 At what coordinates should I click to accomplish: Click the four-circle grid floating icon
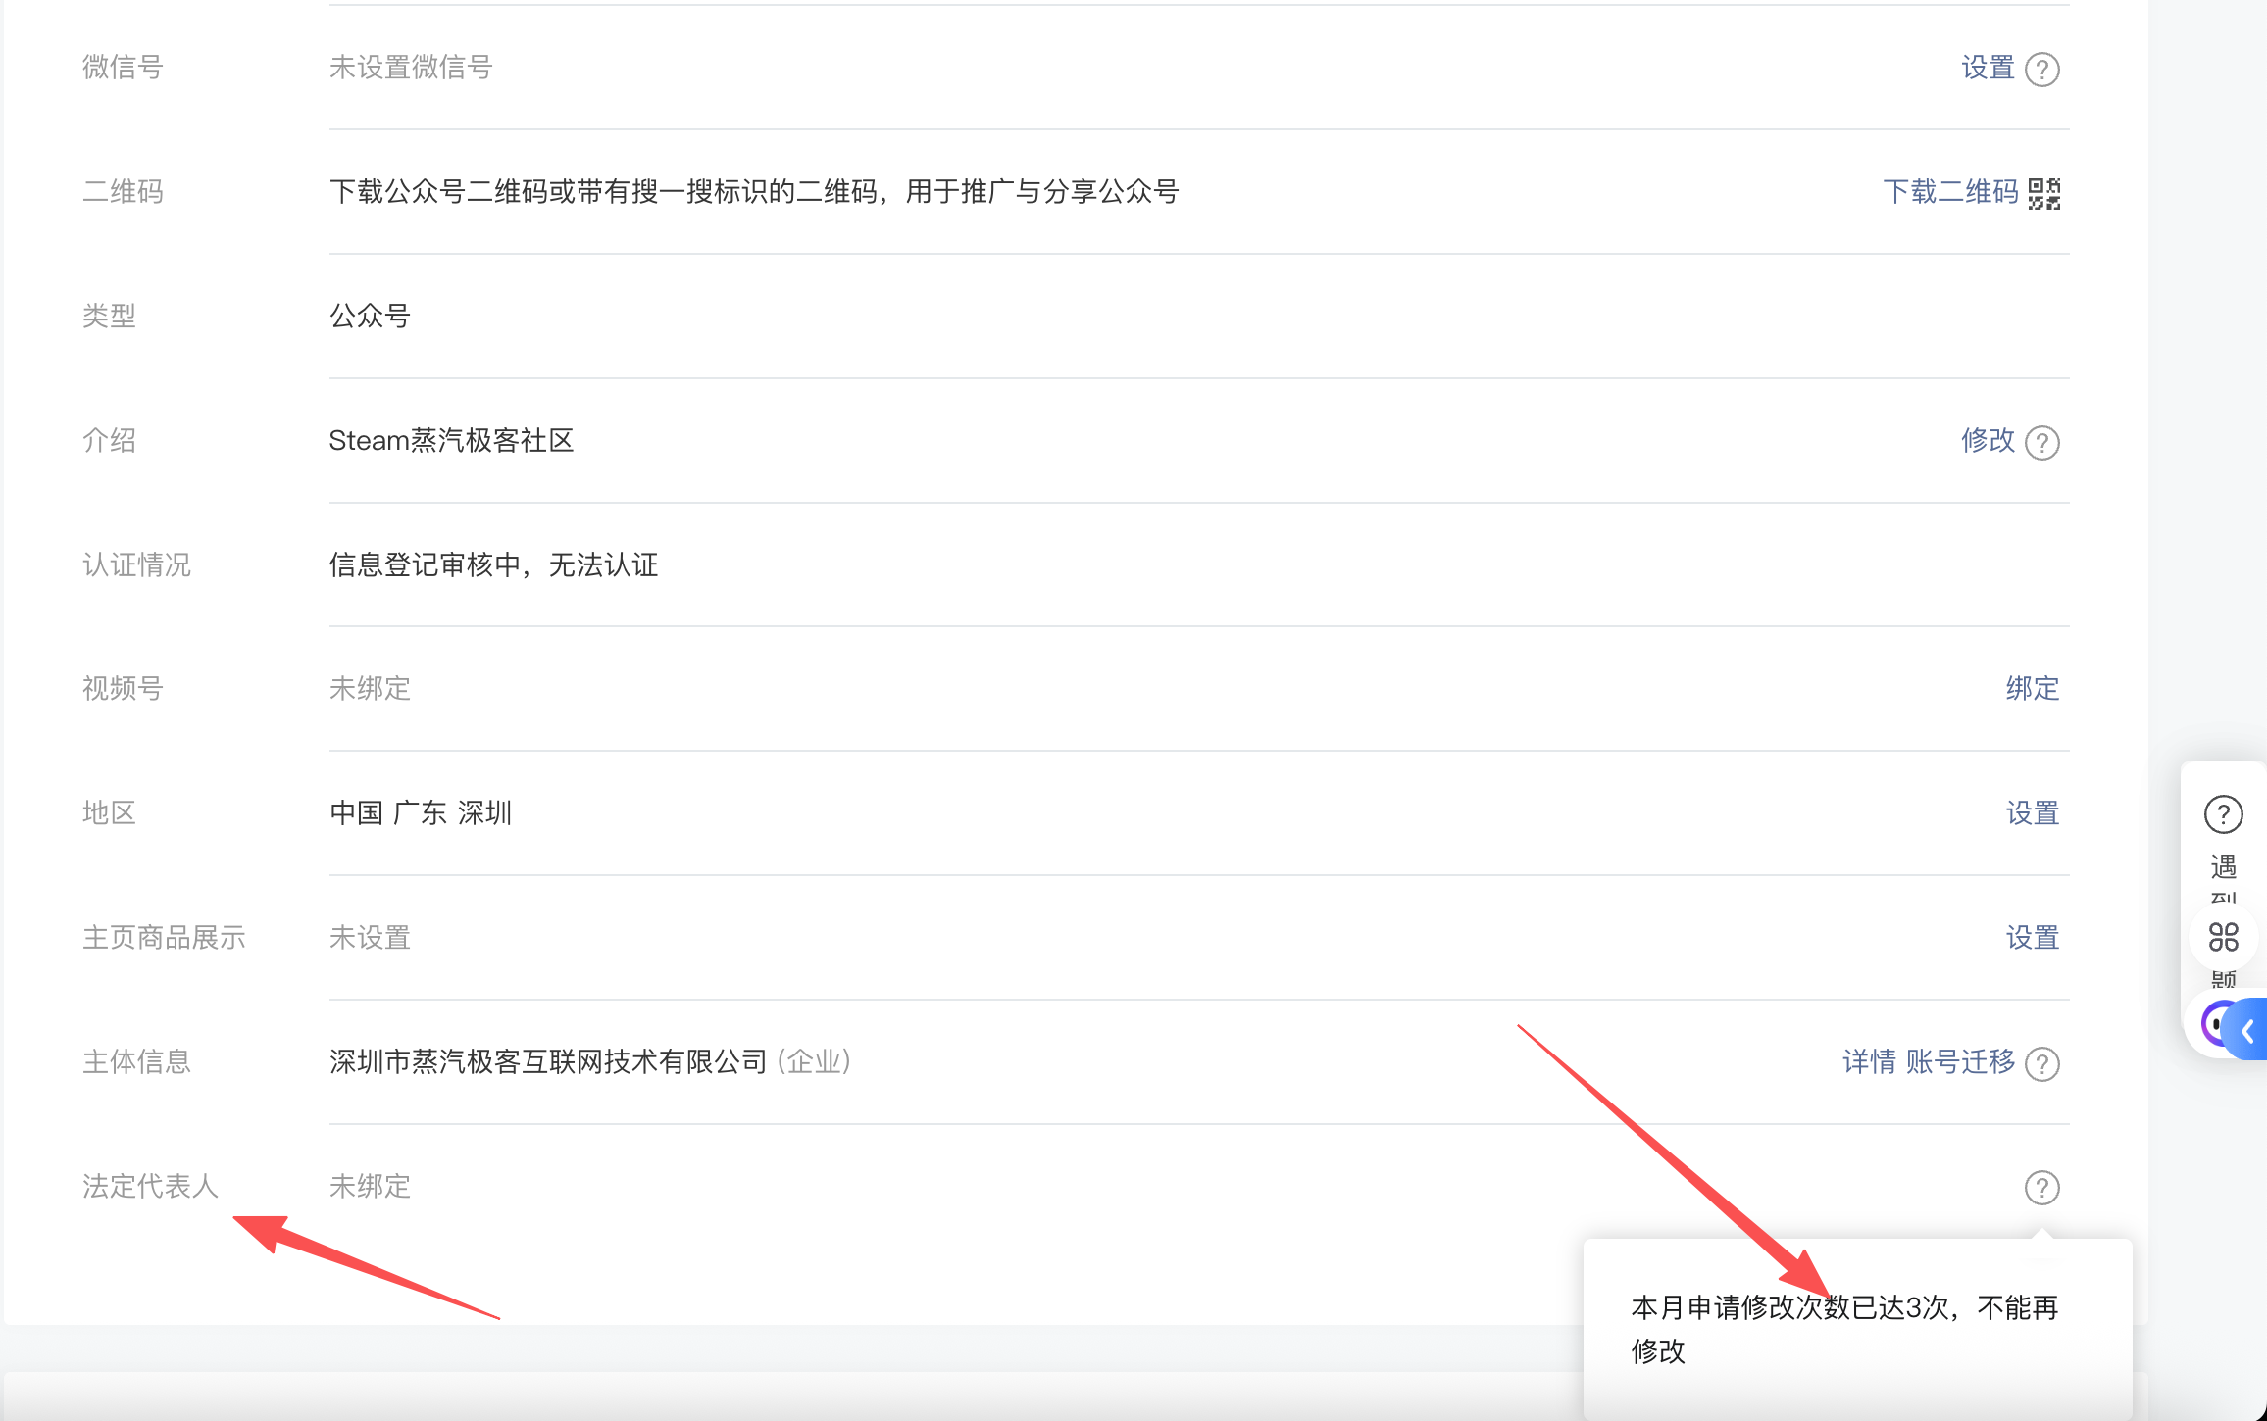point(2223,937)
